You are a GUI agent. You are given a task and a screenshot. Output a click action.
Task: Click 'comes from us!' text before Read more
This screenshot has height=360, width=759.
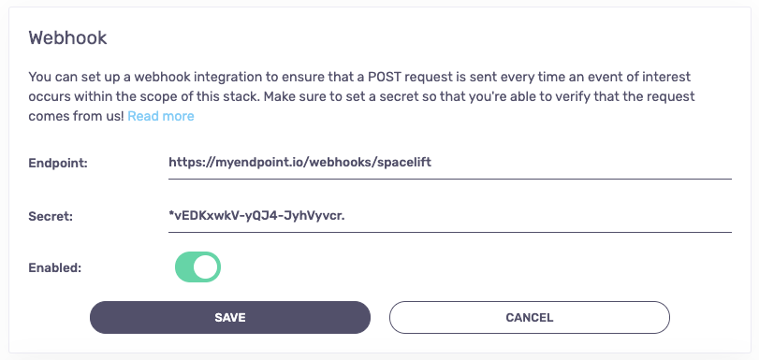(x=76, y=116)
